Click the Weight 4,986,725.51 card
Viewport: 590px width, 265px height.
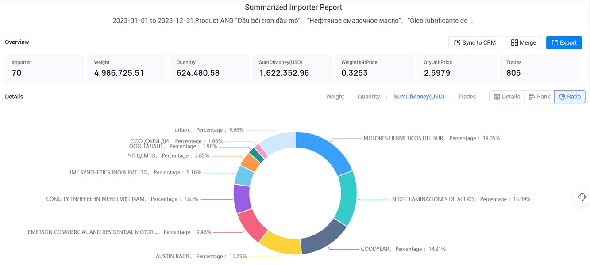pos(127,69)
